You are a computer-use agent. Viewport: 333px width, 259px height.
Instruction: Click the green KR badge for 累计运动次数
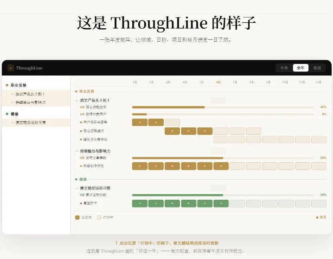[82, 195]
